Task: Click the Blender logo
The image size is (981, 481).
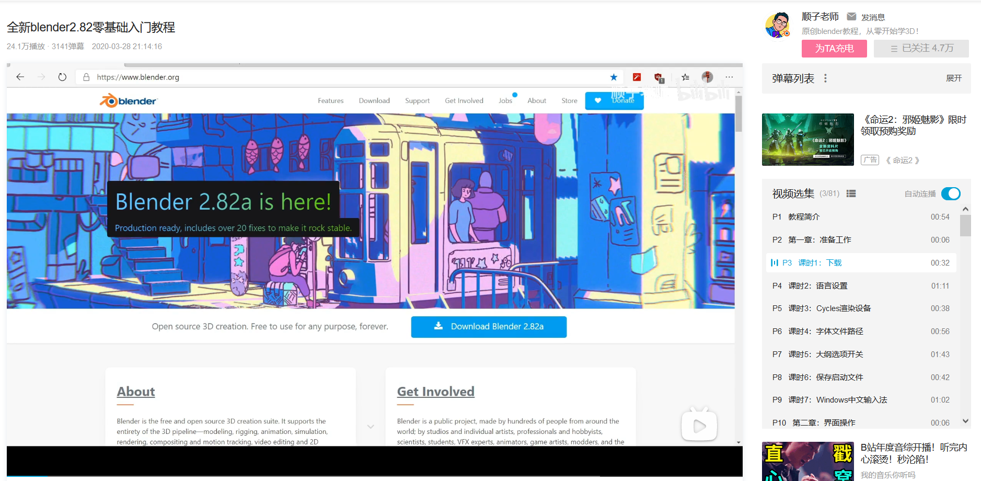Action: (129, 100)
